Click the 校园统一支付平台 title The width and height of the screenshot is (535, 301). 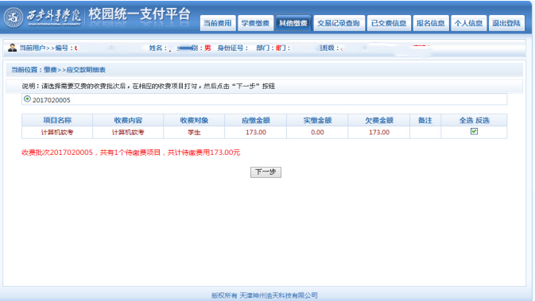pyautogui.click(x=140, y=14)
